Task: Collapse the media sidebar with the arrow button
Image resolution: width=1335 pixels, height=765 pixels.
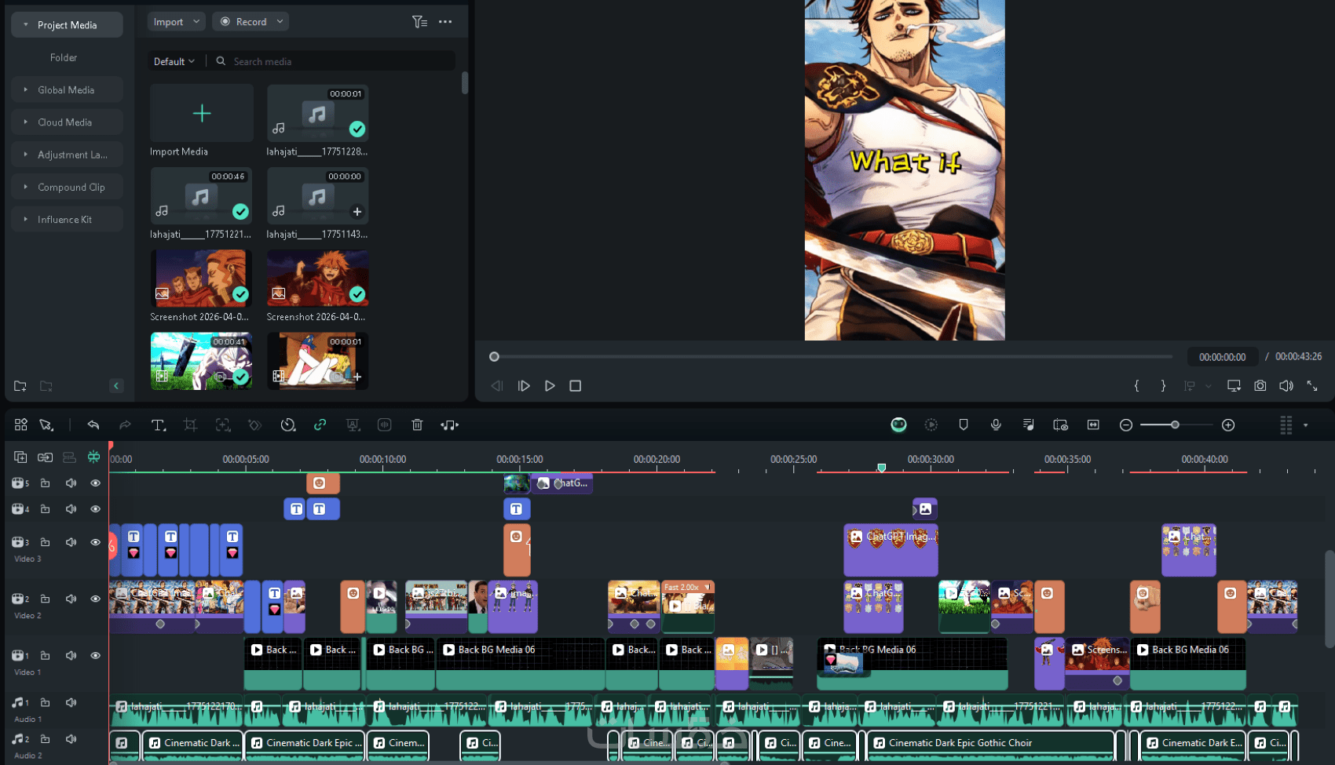Action: coord(116,386)
